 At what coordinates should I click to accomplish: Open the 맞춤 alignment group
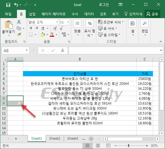point(77,28)
